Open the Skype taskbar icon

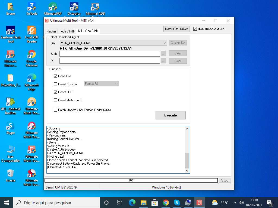(177, 203)
